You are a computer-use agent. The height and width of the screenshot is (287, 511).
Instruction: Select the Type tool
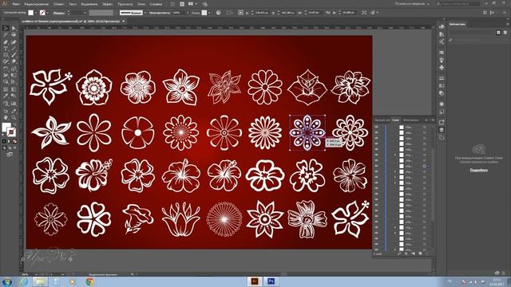click(6, 49)
